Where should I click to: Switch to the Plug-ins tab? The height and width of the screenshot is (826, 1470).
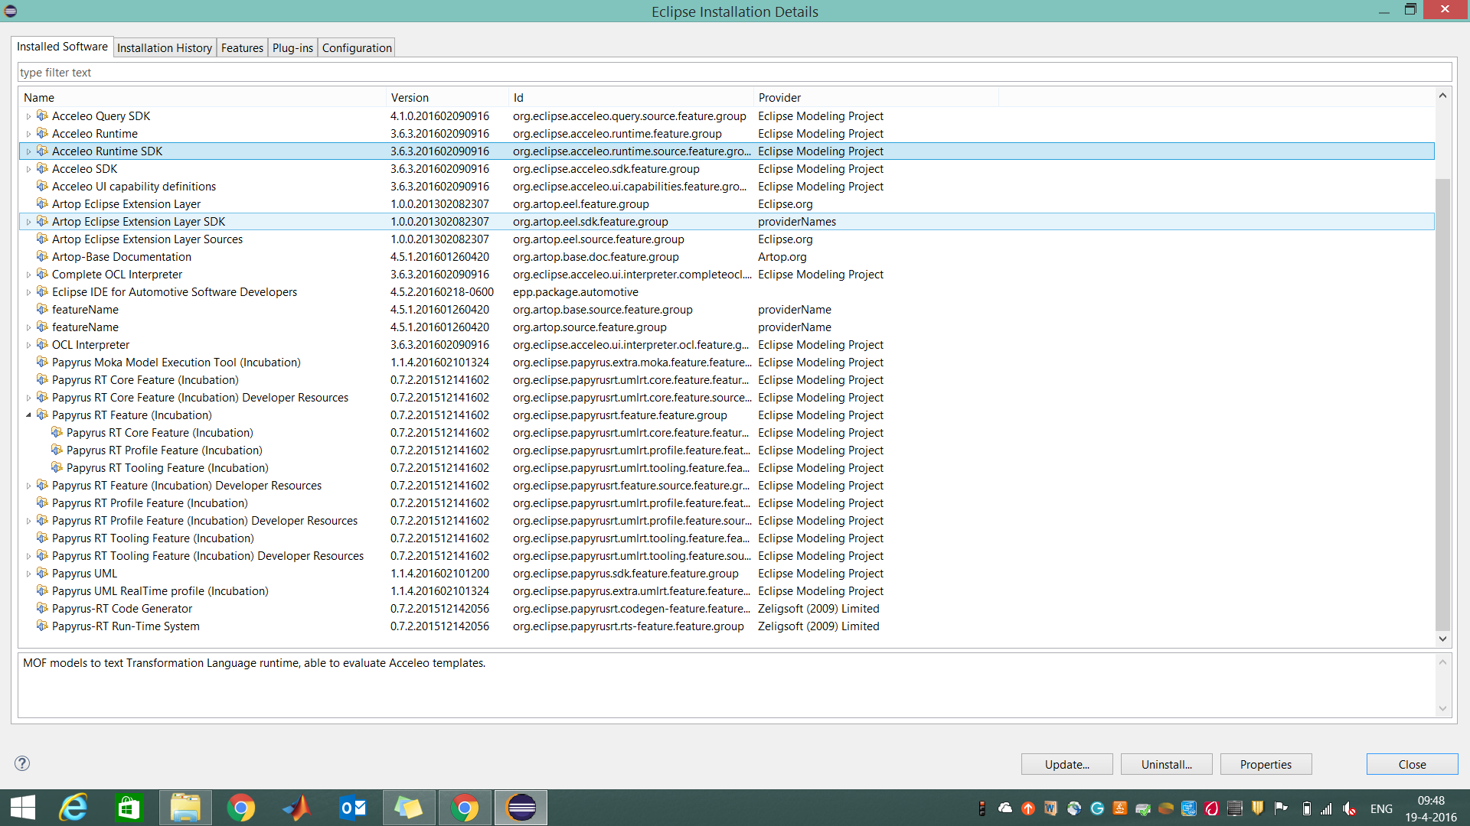click(292, 47)
